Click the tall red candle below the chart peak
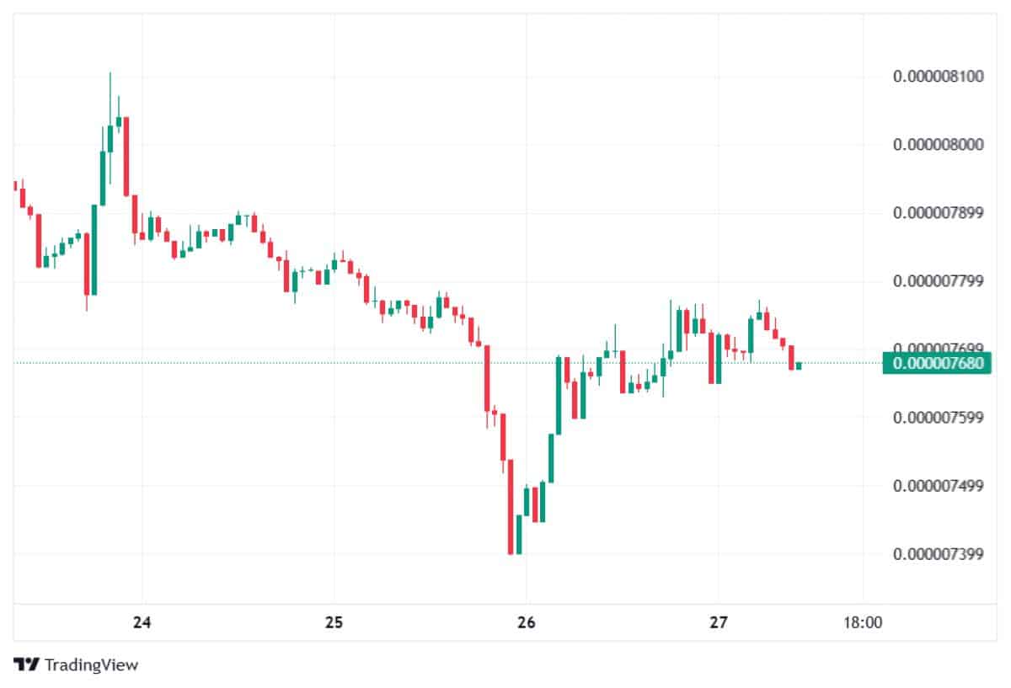 click(126, 156)
